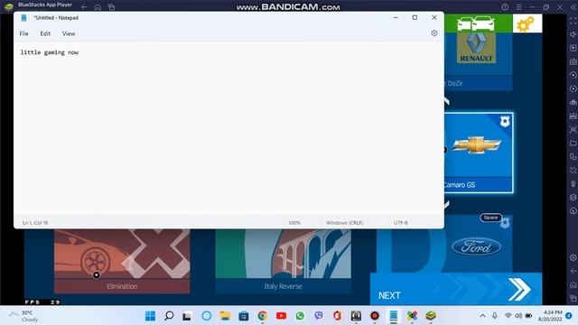Open the Windows Start menu
The height and width of the screenshot is (325, 578).
click(151, 316)
